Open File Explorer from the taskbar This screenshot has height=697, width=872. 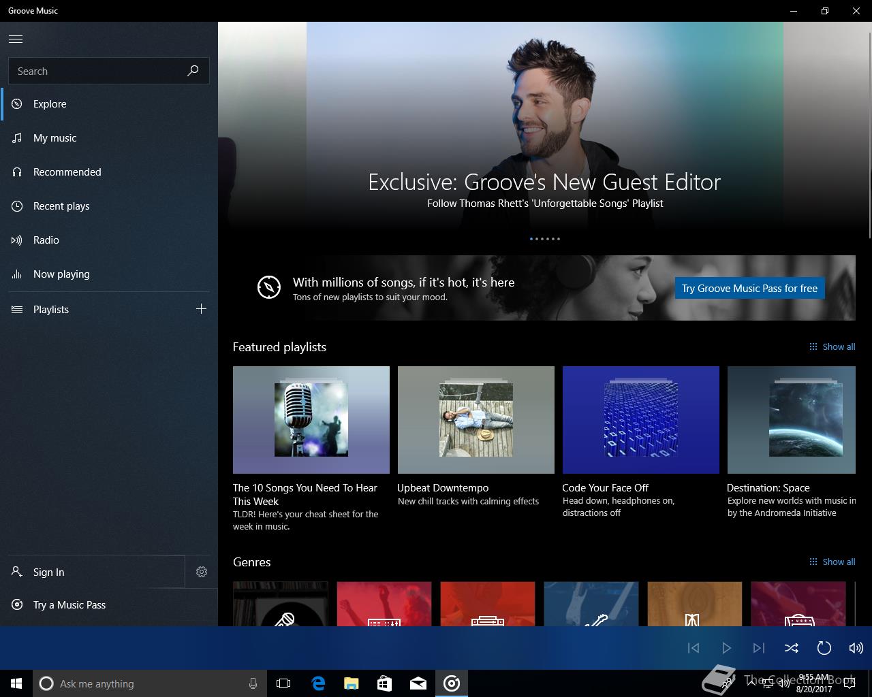coord(351,683)
